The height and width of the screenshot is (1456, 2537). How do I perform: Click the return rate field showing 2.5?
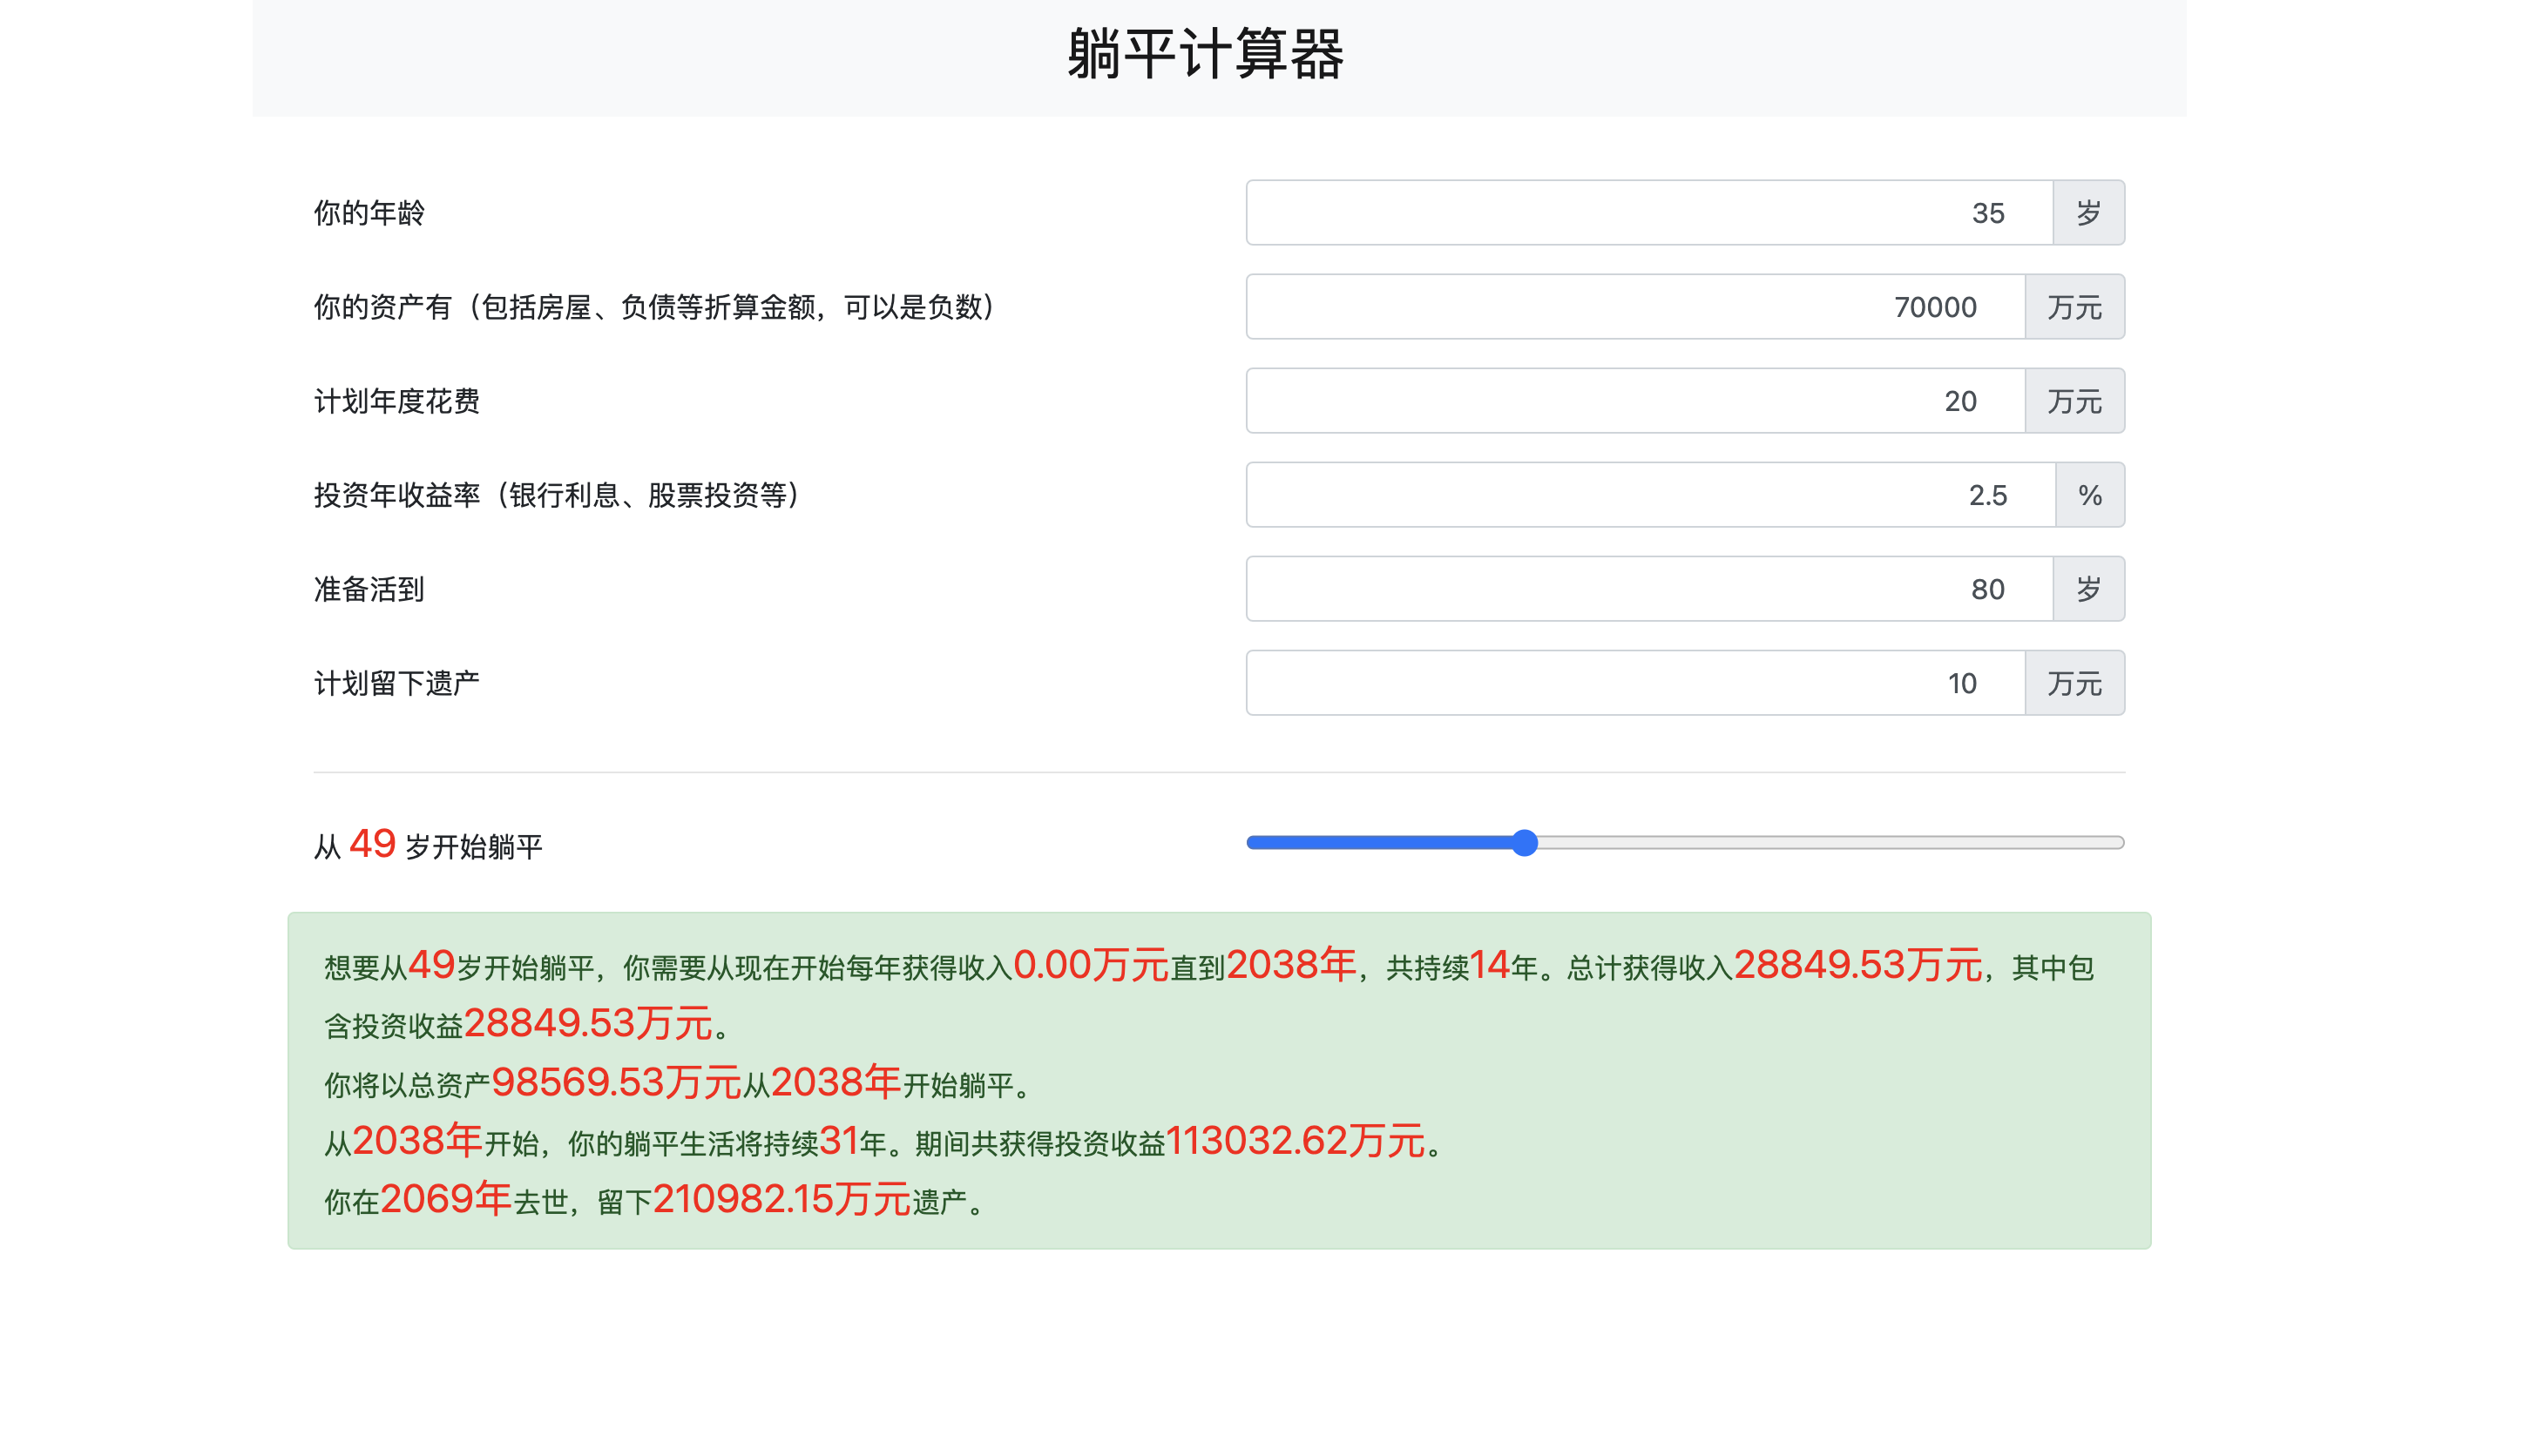pos(1651,494)
